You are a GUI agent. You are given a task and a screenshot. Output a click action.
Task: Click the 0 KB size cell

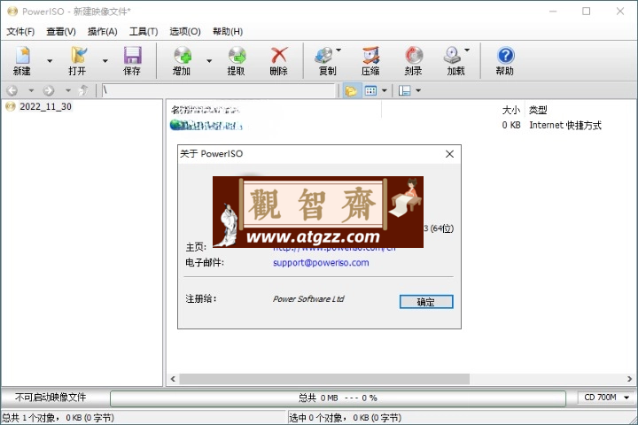pyautogui.click(x=511, y=125)
